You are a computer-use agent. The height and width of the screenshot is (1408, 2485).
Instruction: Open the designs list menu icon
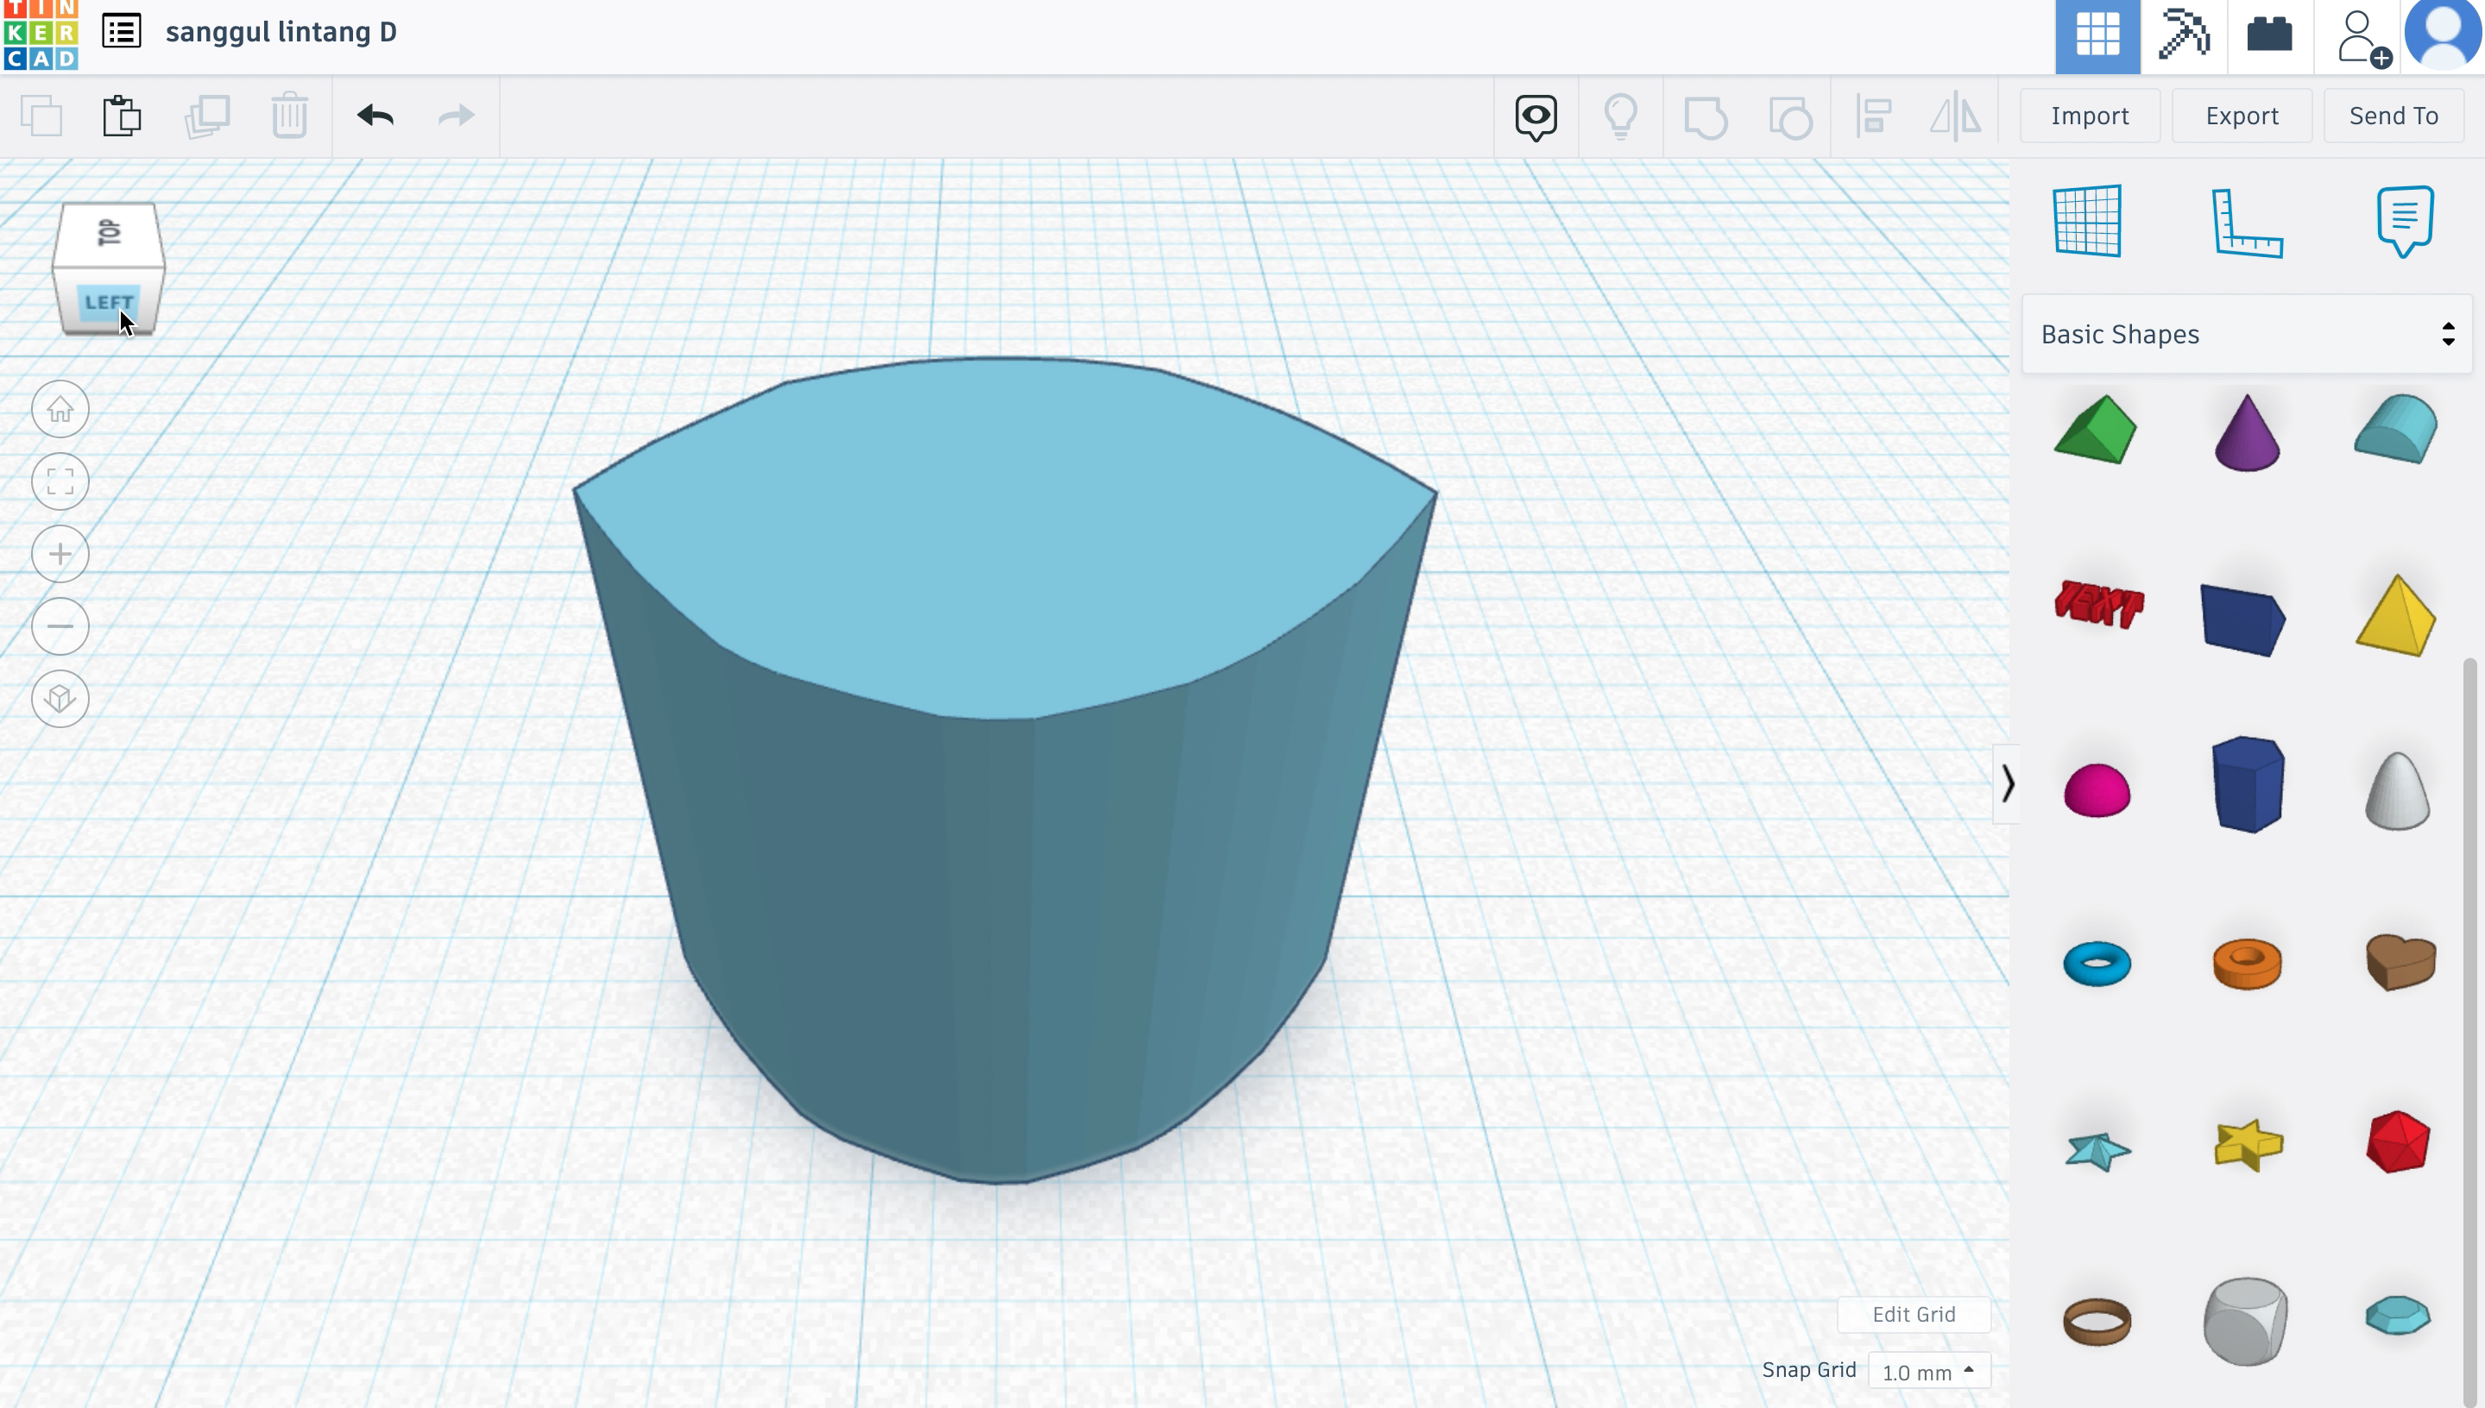pos(122,32)
